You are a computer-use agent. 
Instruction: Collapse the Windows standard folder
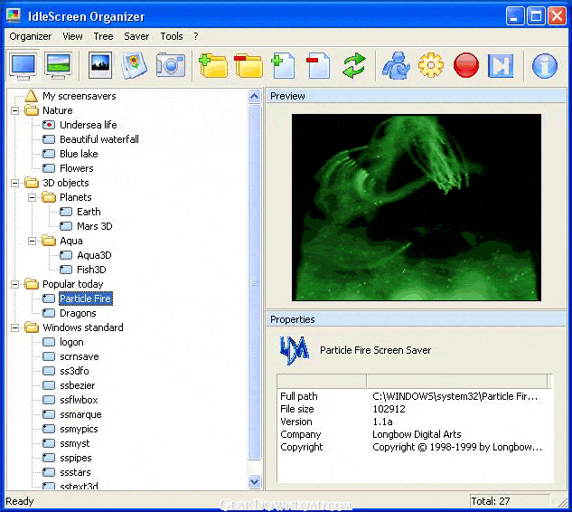click(14, 327)
